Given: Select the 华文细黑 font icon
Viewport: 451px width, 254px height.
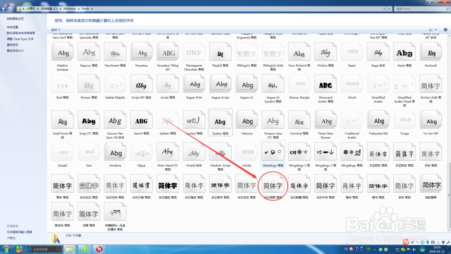Looking at the screenshot, I should (273, 184).
